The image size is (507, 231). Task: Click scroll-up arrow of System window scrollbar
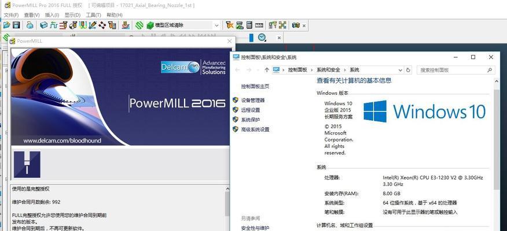[497, 81]
